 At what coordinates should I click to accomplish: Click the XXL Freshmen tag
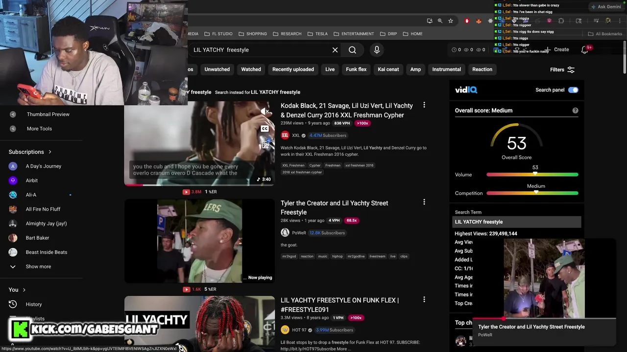(x=293, y=165)
